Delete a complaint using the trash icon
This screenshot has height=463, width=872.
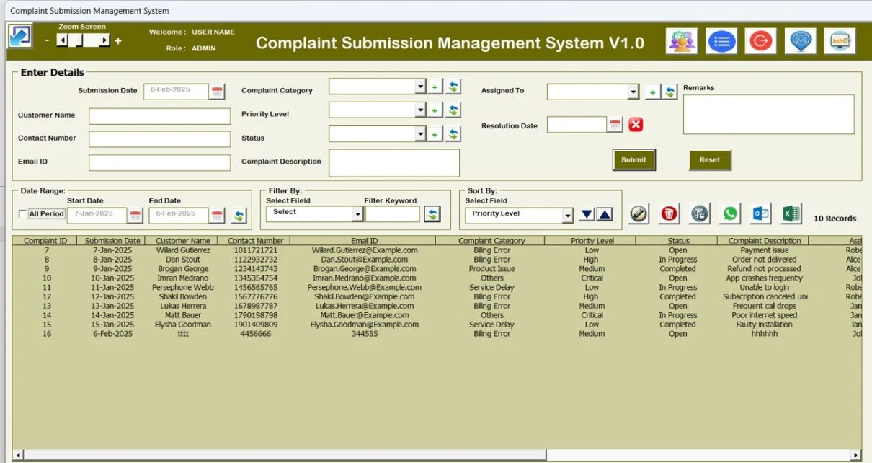pyautogui.click(x=669, y=213)
